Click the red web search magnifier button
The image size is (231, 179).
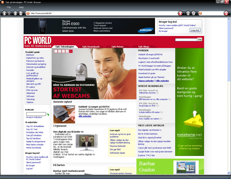226,13
